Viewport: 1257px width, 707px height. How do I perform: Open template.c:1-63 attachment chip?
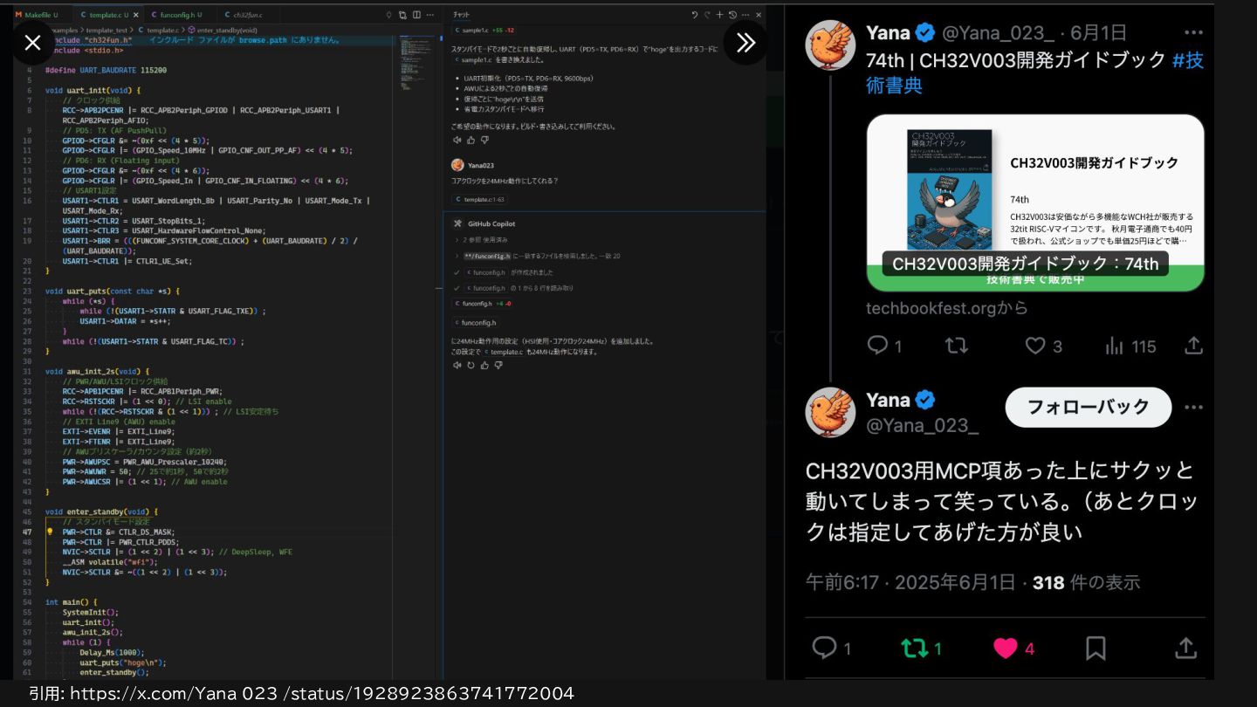[479, 199]
